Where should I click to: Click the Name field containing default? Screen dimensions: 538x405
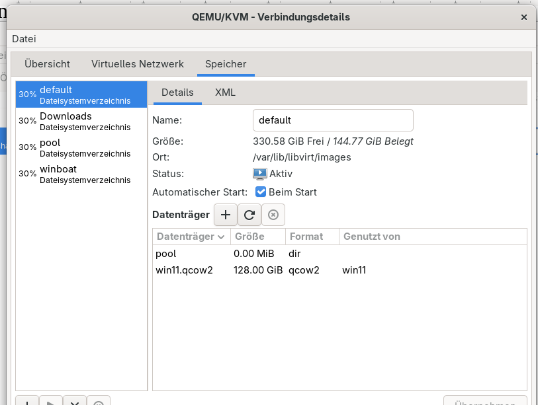click(x=333, y=120)
